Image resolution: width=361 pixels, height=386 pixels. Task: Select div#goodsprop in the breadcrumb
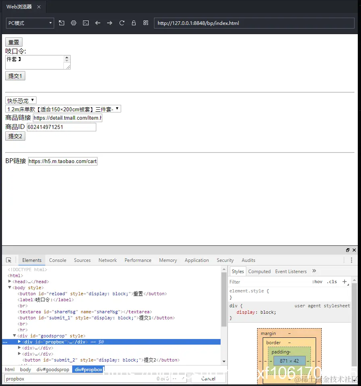(x=53, y=370)
